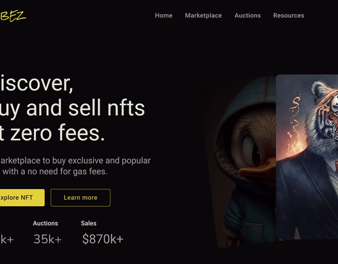Open the Resources menu
Screen dimensions: 338x264
click(288, 15)
